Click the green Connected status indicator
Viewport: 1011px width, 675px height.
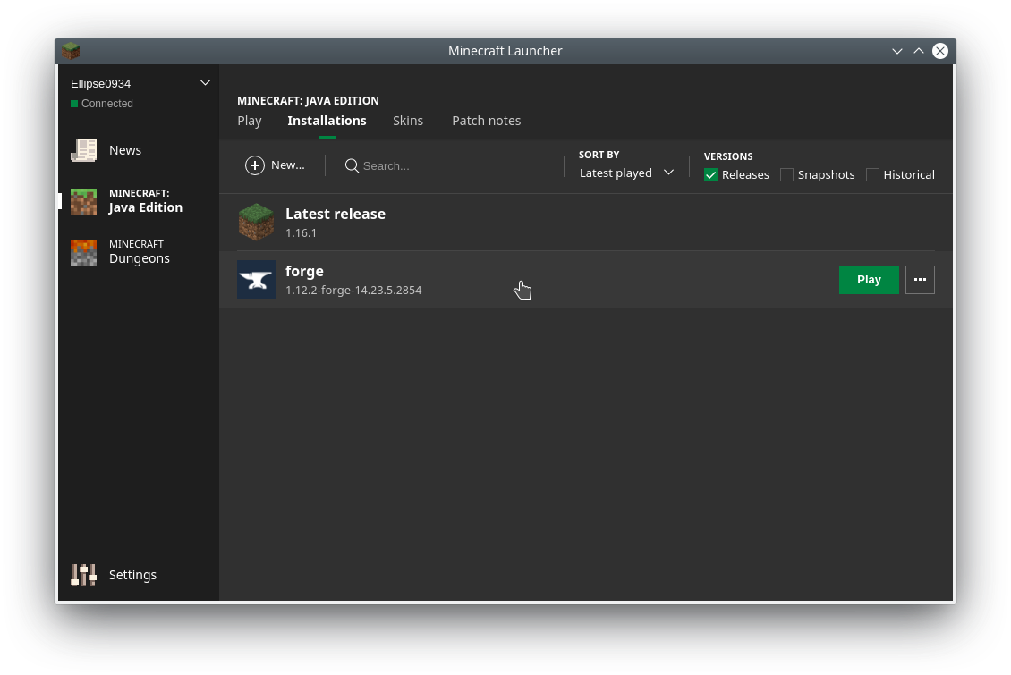74,104
